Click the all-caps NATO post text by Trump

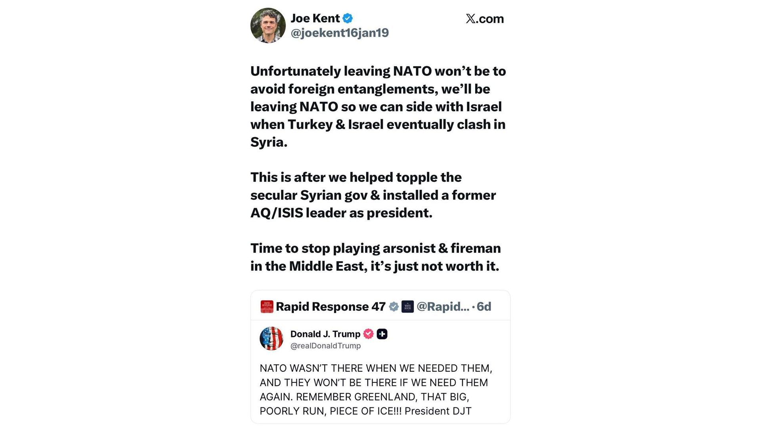coord(376,390)
